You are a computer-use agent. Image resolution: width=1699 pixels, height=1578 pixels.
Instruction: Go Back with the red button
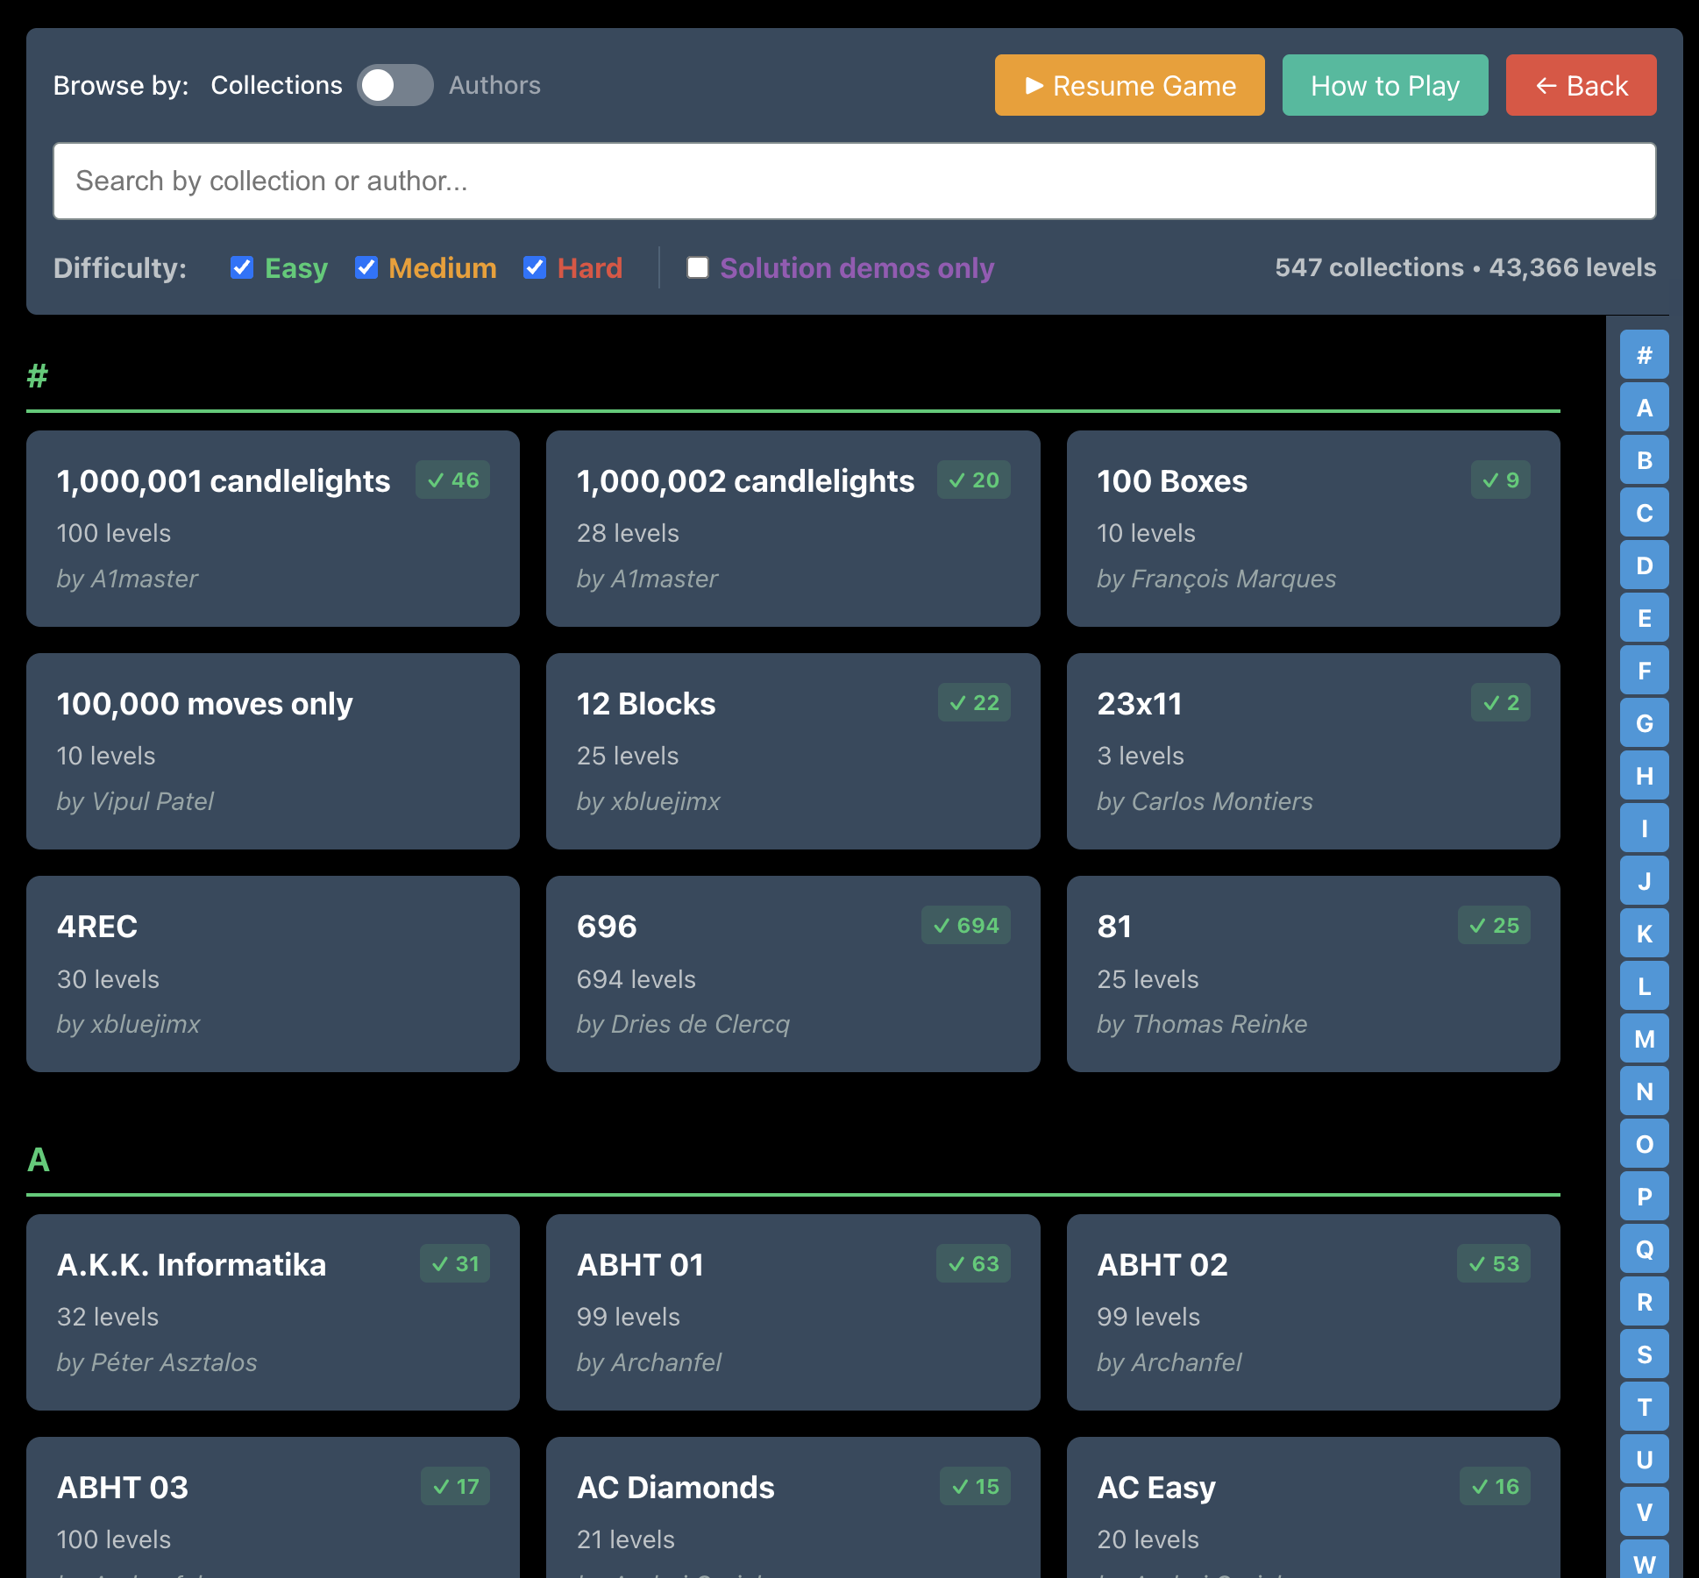(1581, 85)
